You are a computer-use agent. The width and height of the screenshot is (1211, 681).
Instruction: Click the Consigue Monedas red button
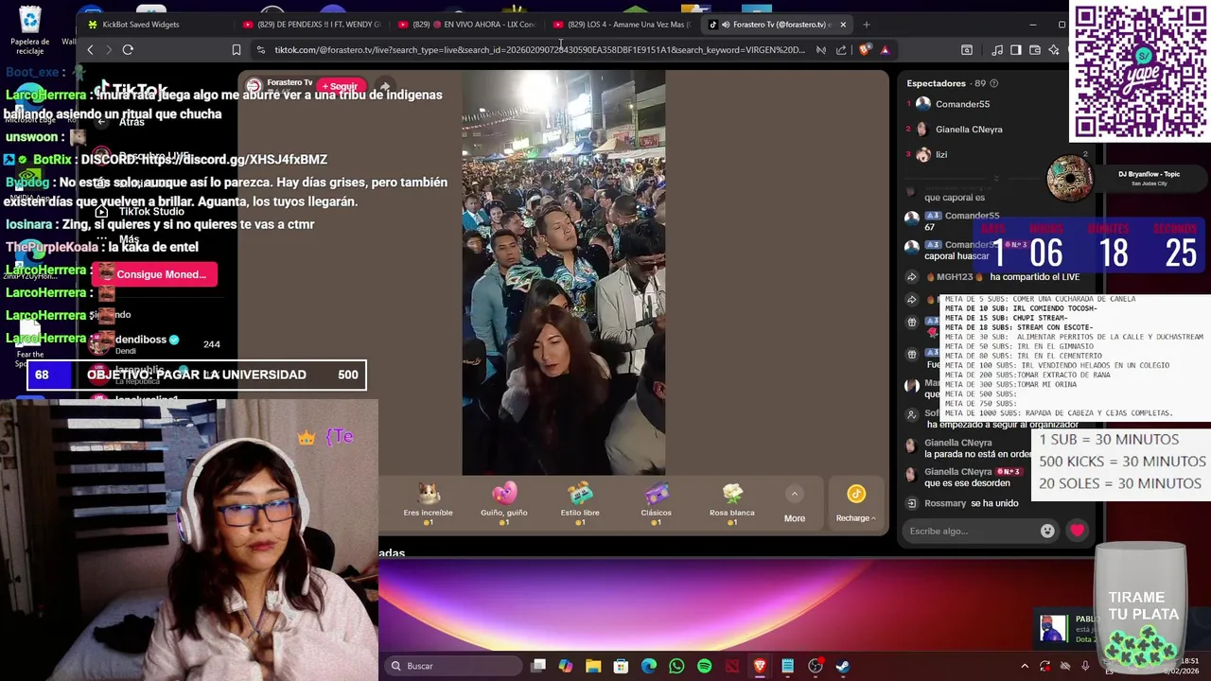click(x=154, y=274)
